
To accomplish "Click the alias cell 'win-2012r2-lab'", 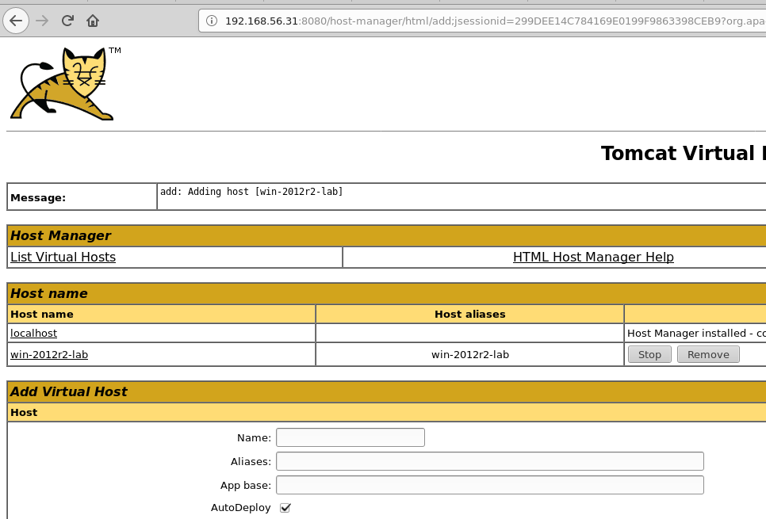I will pos(470,354).
